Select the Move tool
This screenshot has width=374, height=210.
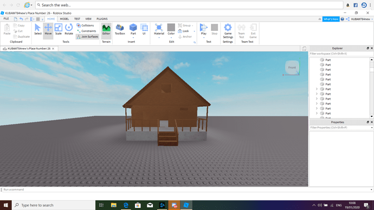(x=48, y=30)
